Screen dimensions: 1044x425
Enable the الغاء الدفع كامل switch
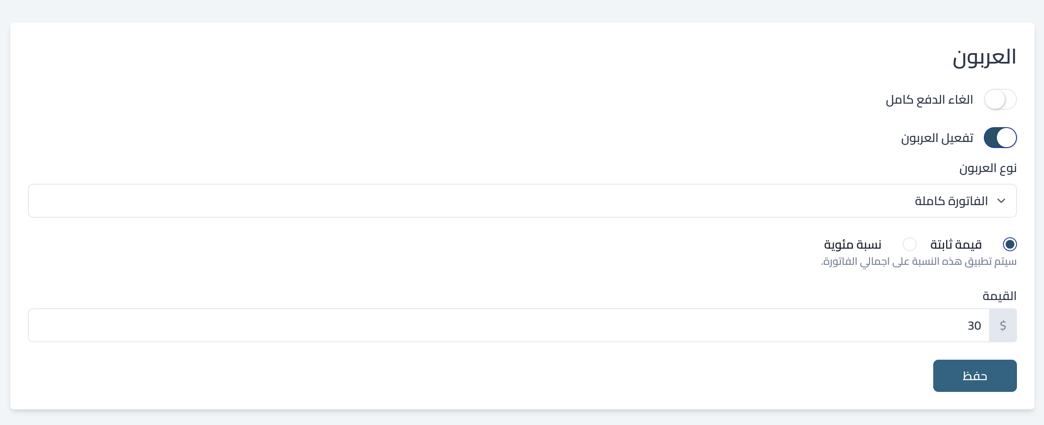[1000, 100]
